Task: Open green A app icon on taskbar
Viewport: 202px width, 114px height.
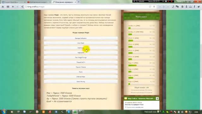Action: tap(75, 112)
